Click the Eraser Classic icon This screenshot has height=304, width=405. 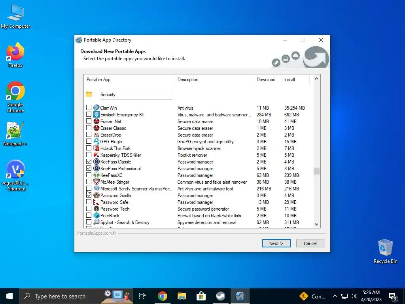[x=97, y=128]
